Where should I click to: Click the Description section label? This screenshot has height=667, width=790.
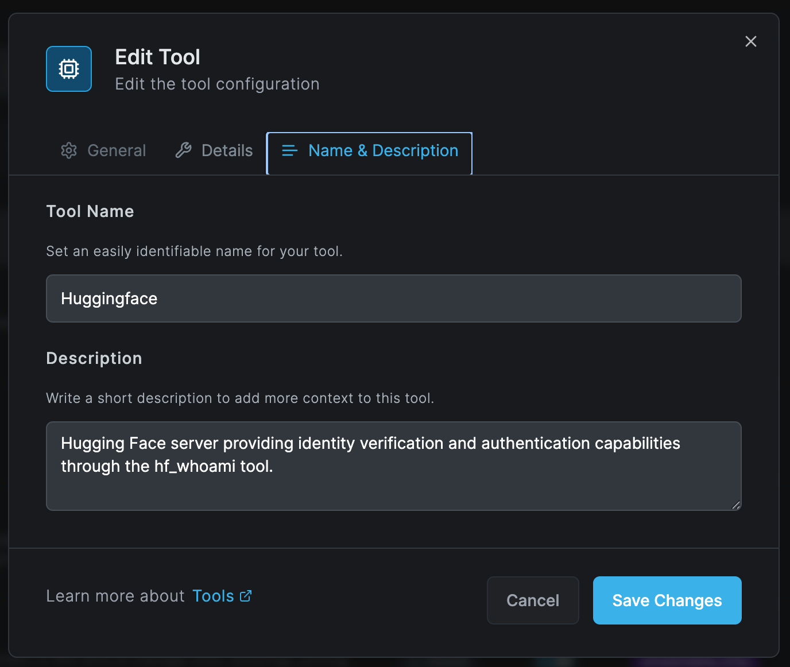(x=94, y=358)
